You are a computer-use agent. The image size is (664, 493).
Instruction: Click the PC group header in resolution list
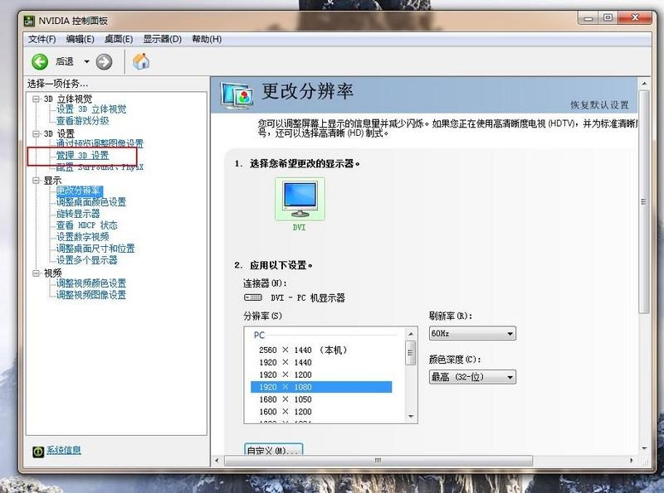[259, 336]
